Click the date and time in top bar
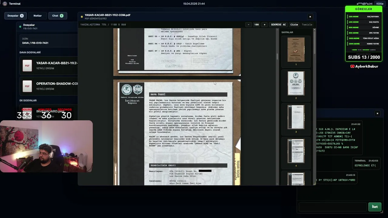 [x=194, y=4]
